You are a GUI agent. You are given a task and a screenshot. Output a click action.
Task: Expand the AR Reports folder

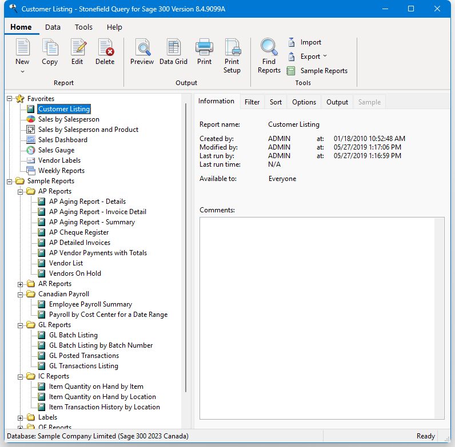(x=21, y=284)
